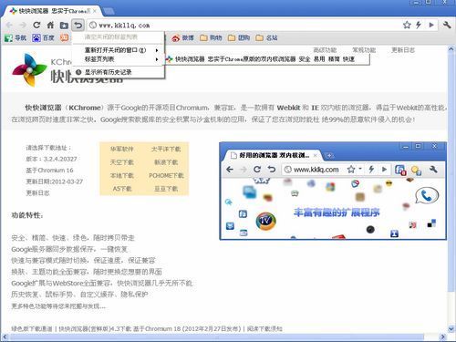The image size is (456, 342).
Task: Download from 天空下载
Action: point(121,162)
